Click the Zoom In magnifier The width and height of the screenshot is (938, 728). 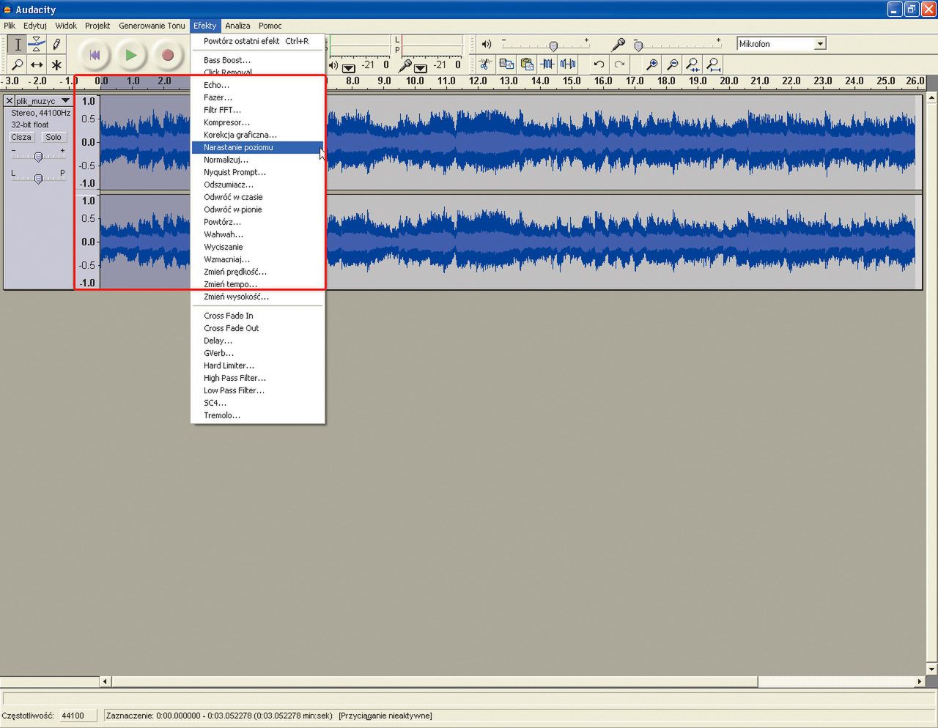point(651,64)
